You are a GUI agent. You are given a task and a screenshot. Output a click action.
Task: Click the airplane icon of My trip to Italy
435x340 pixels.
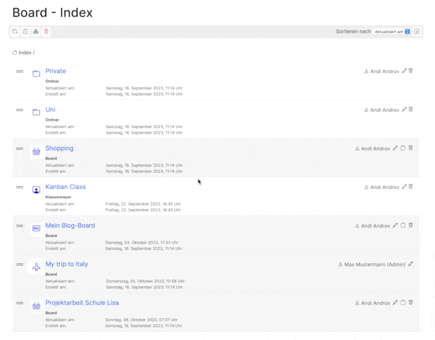(x=36, y=267)
